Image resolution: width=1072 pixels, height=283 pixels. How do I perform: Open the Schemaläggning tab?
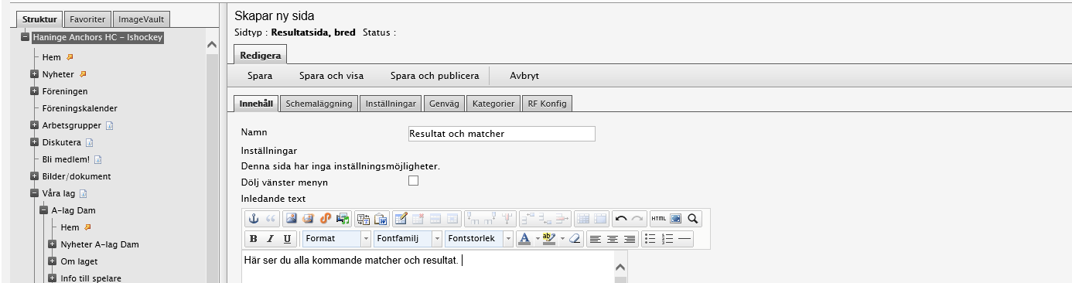pos(319,104)
